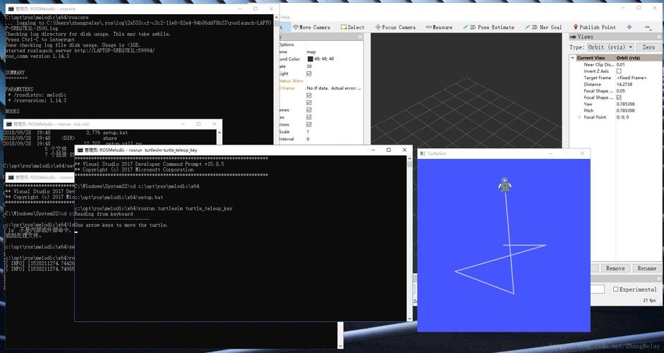Image resolution: width=664 pixels, height=353 pixels.
Task: Expand the Focal Point property
Action: coord(579,117)
